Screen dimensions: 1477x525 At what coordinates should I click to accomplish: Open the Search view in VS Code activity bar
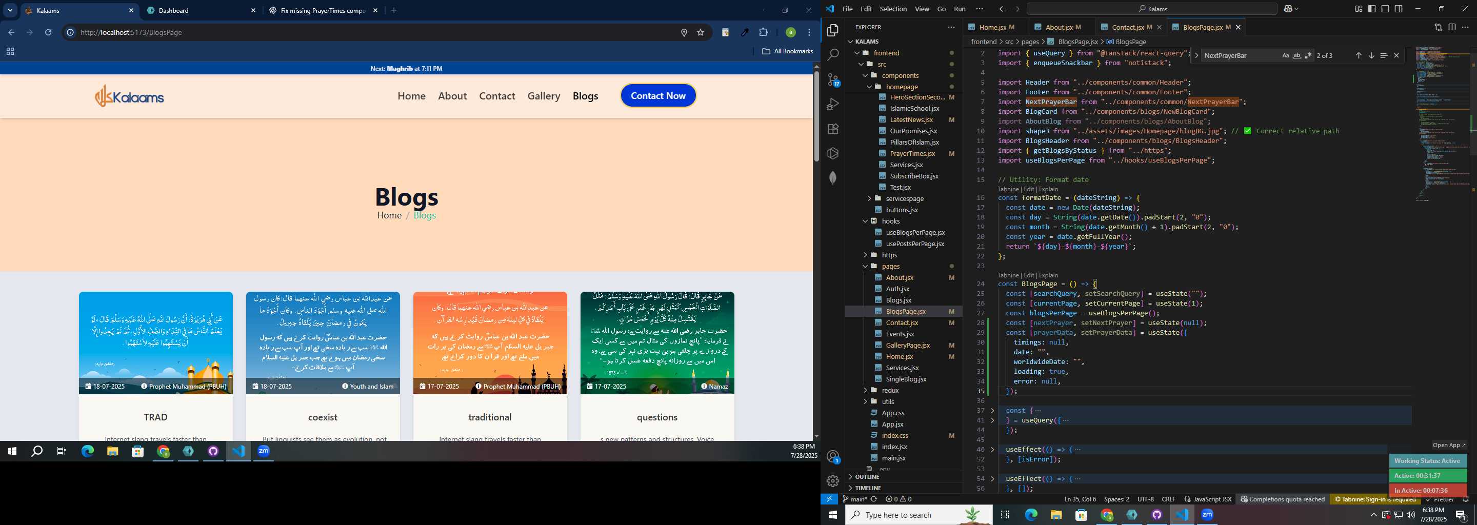pos(833,55)
